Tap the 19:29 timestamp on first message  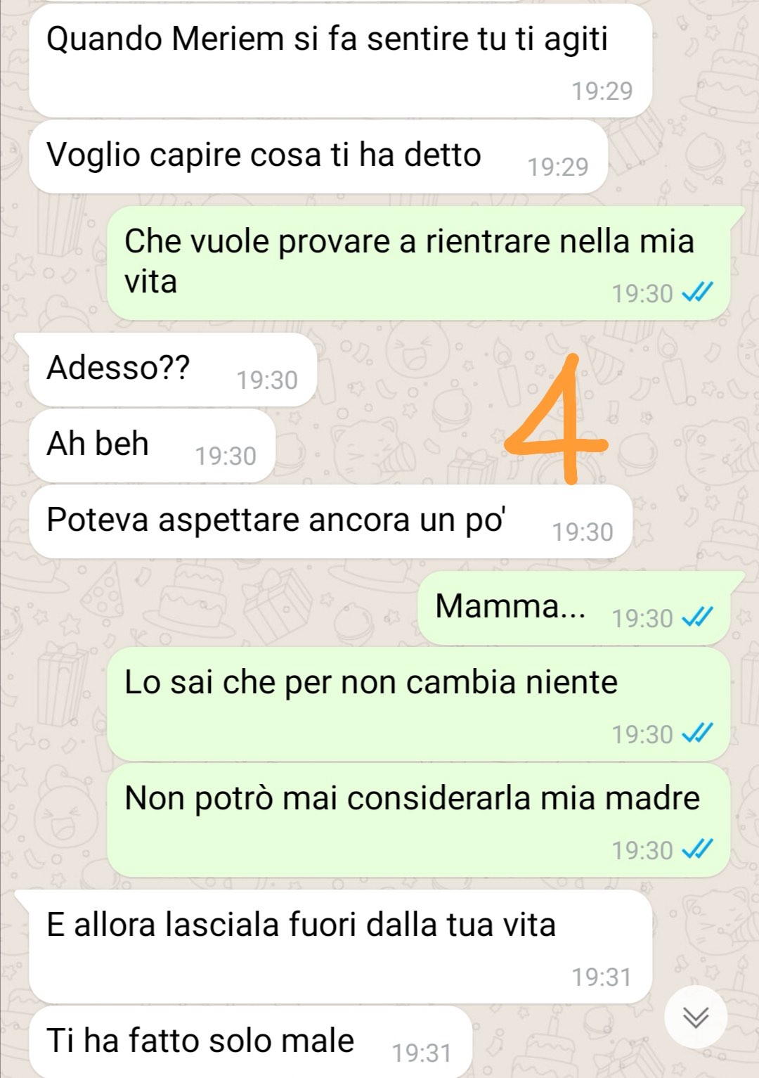602,91
